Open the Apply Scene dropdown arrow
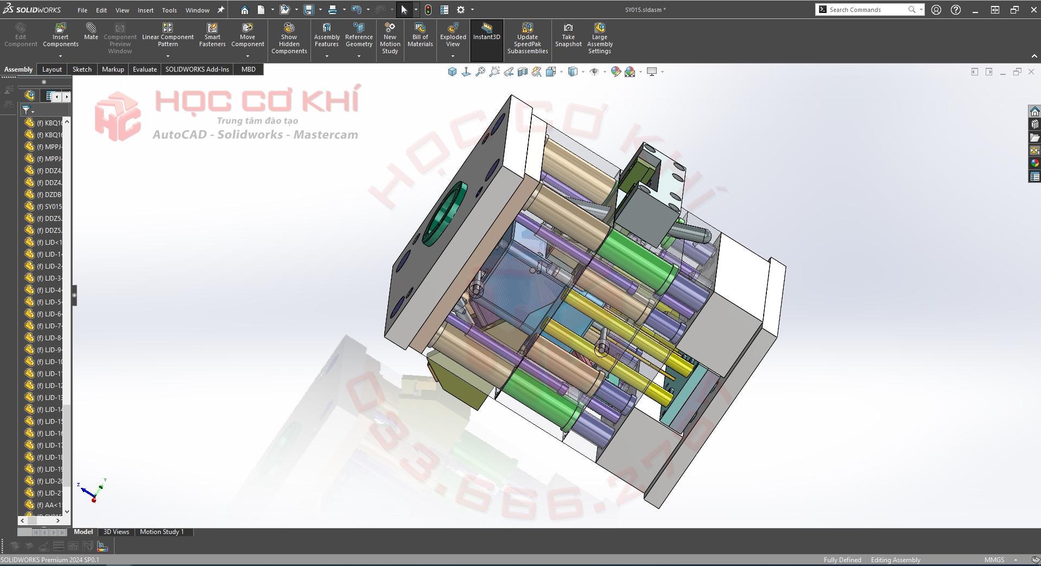This screenshot has height=566, width=1041. click(x=640, y=72)
